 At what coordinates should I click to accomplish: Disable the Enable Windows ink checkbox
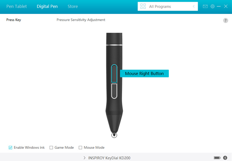[10, 148]
